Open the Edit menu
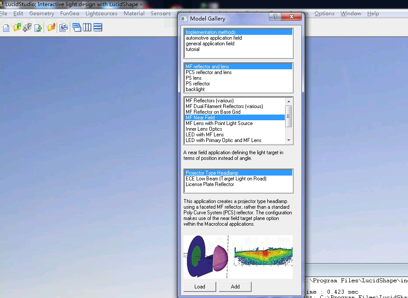 coord(18,14)
